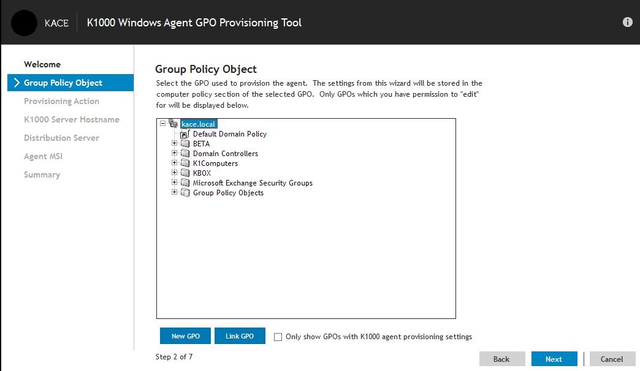Click the folder icon beside KBOX

coord(185,173)
